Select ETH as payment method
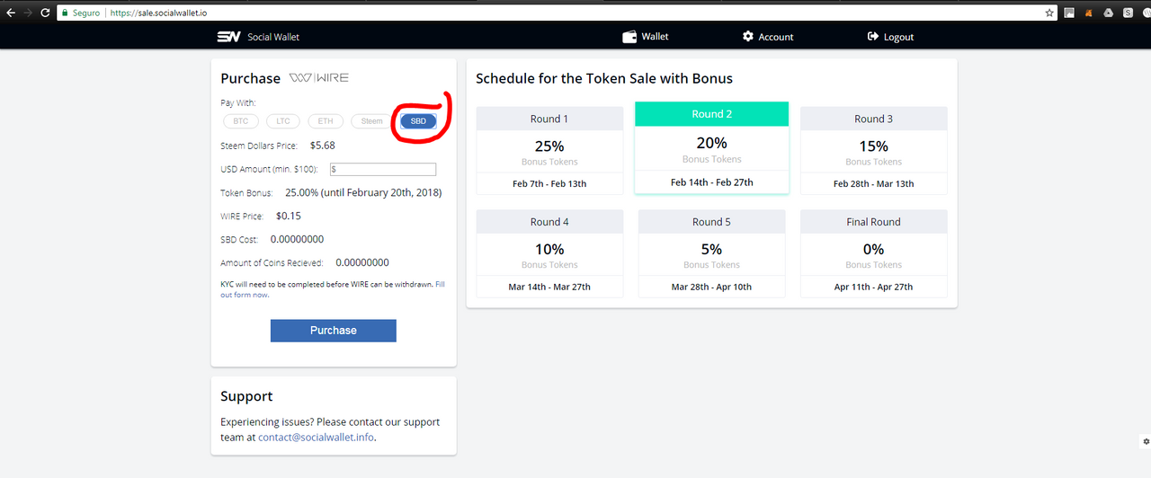This screenshot has height=478, width=1151. pos(326,121)
